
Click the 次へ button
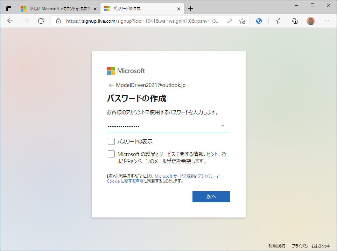click(211, 197)
